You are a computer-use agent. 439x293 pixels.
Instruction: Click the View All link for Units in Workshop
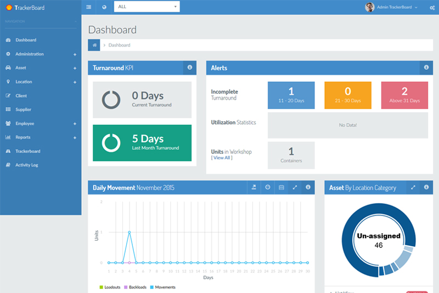(x=222, y=158)
